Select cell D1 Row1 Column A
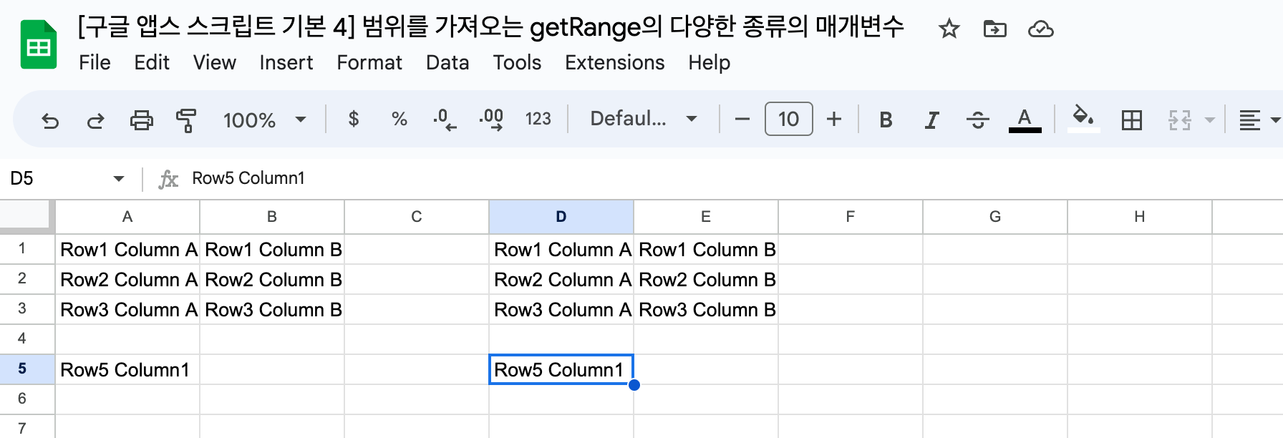The width and height of the screenshot is (1283, 438). (561, 249)
